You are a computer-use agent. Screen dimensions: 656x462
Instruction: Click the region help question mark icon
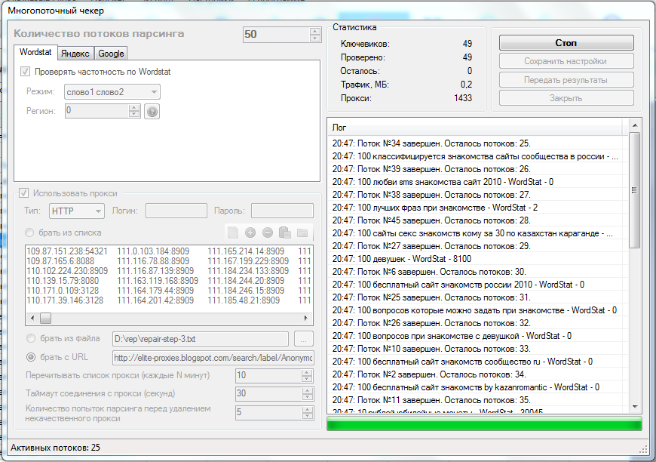click(152, 112)
